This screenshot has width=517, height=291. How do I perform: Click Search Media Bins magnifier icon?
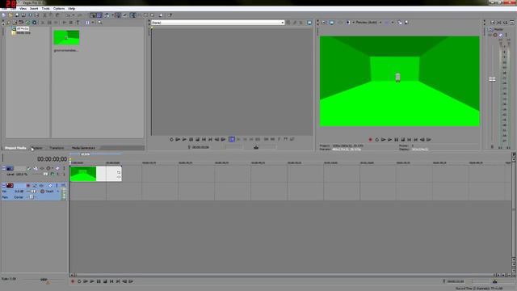99,23
